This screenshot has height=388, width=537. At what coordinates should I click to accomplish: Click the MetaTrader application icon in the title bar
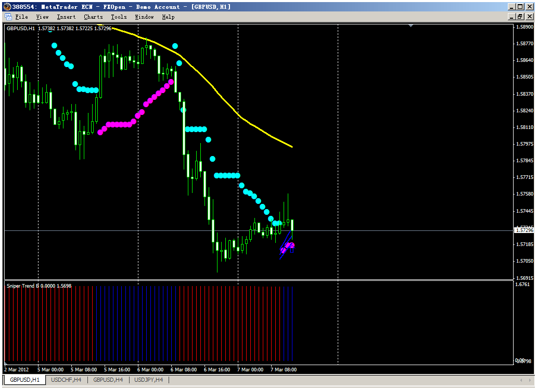[7, 7]
